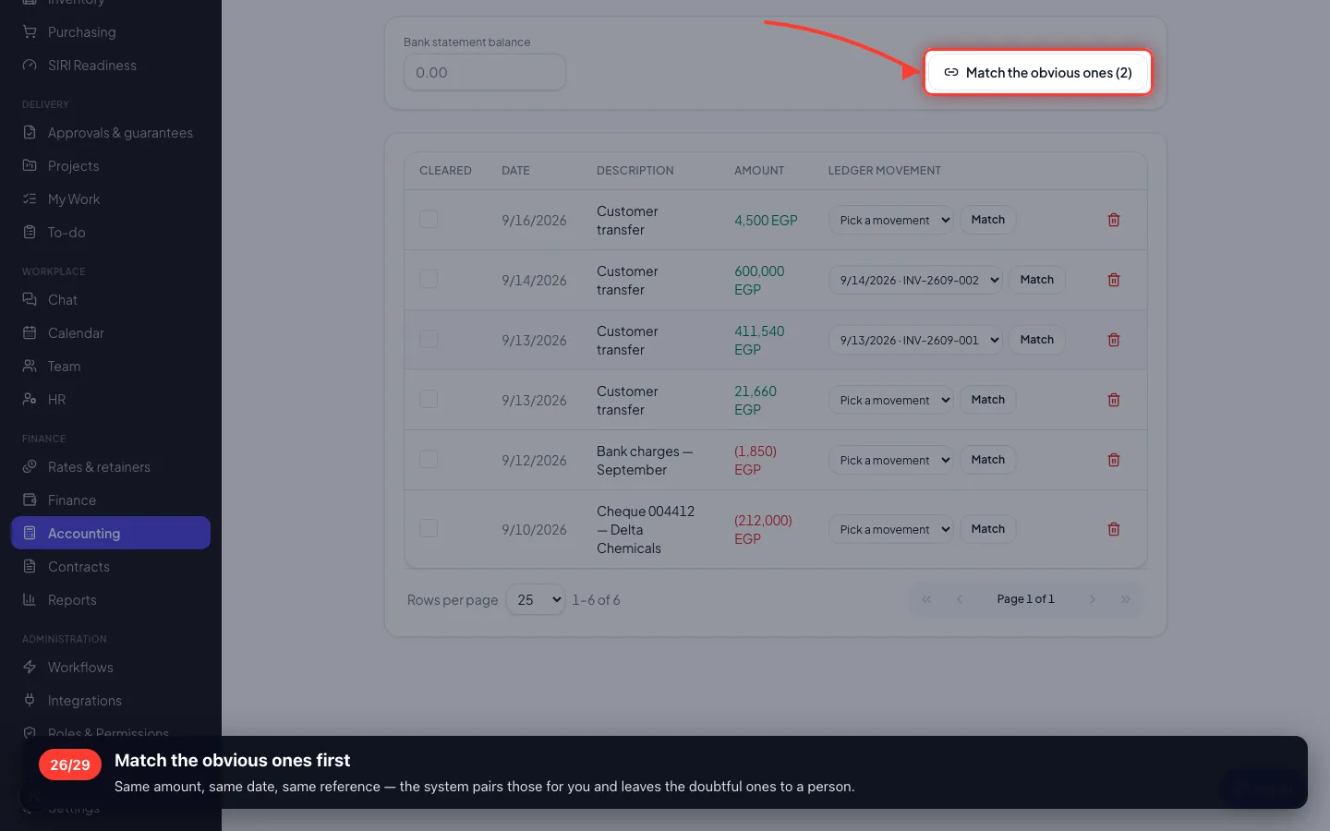Screen dimensions: 1330x831
Task: Click Match for the Bank charges row
Action: tap(987, 460)
